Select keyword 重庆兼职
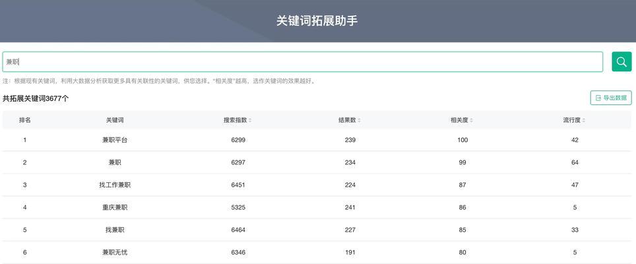This screenshot has width=636, height=264. point(115,207)
